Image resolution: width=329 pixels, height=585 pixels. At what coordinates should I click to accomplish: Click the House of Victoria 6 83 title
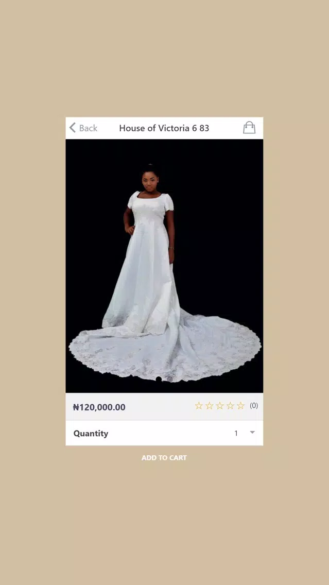164,128
